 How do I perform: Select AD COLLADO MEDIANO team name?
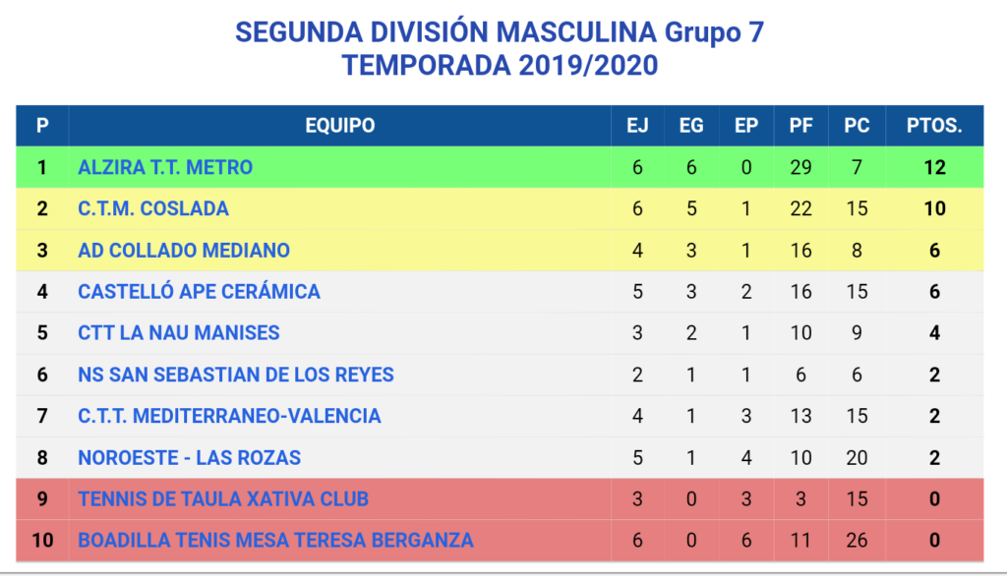pyautogui.click(x=184, y=251)
